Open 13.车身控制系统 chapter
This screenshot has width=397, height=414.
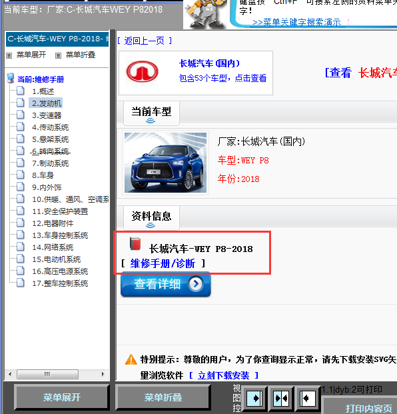pyautogui.click(x=60, y=235)
